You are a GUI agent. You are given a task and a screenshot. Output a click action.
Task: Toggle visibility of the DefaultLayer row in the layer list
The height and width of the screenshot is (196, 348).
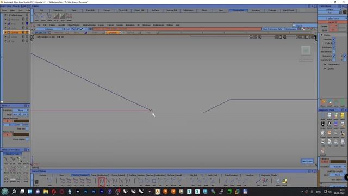(x=9, y=15)
